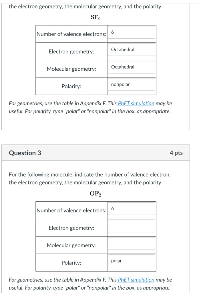
Task: Click the Question 3 heading
Action: click(x=25, y=153)
